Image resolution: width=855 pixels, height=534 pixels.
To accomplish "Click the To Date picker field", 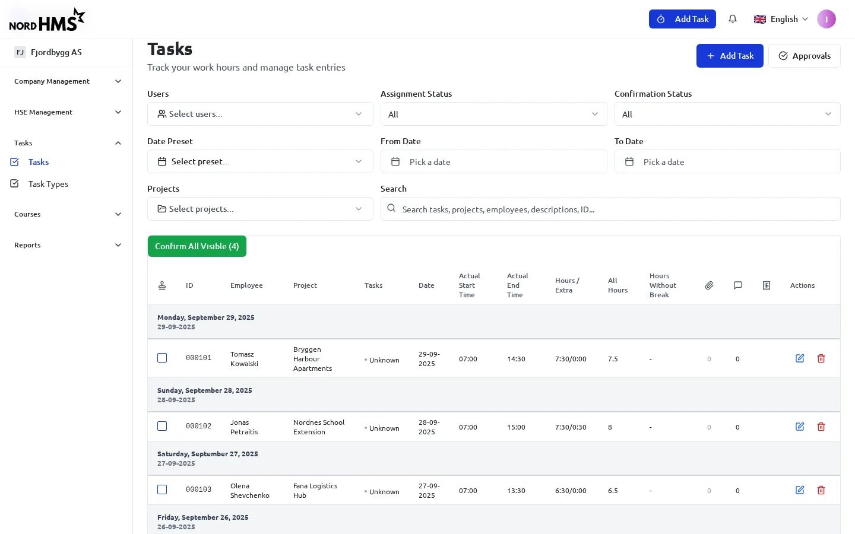I will pos(727,161).
